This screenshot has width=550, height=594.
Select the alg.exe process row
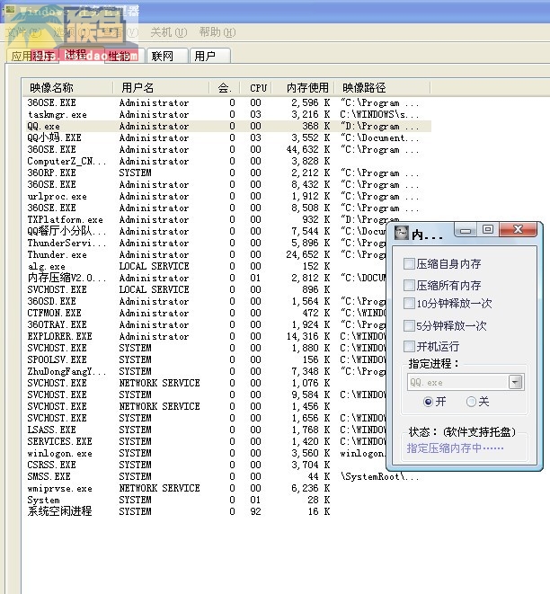tap(205, 266)
